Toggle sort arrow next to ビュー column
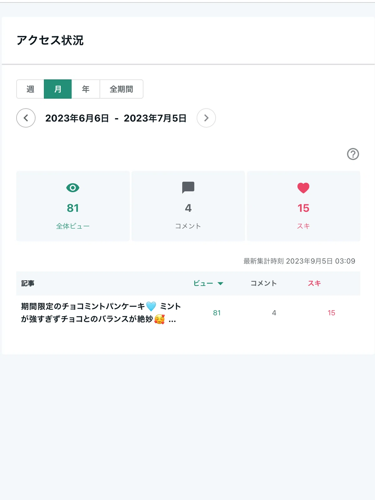Image resolution: width=375 pixels, height=500 pixels. click(220, 284)
